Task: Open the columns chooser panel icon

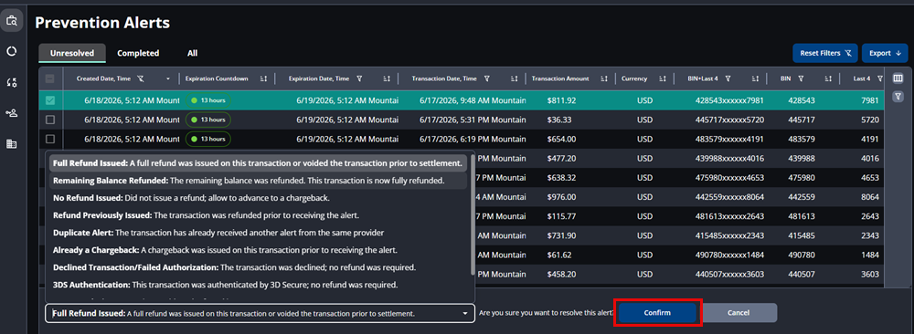Action: click(898, 78)
